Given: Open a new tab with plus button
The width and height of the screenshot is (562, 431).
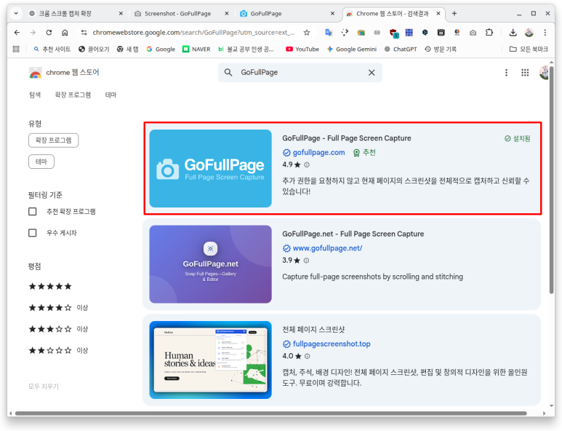Looking at the screenshot, I should point(454,14).
